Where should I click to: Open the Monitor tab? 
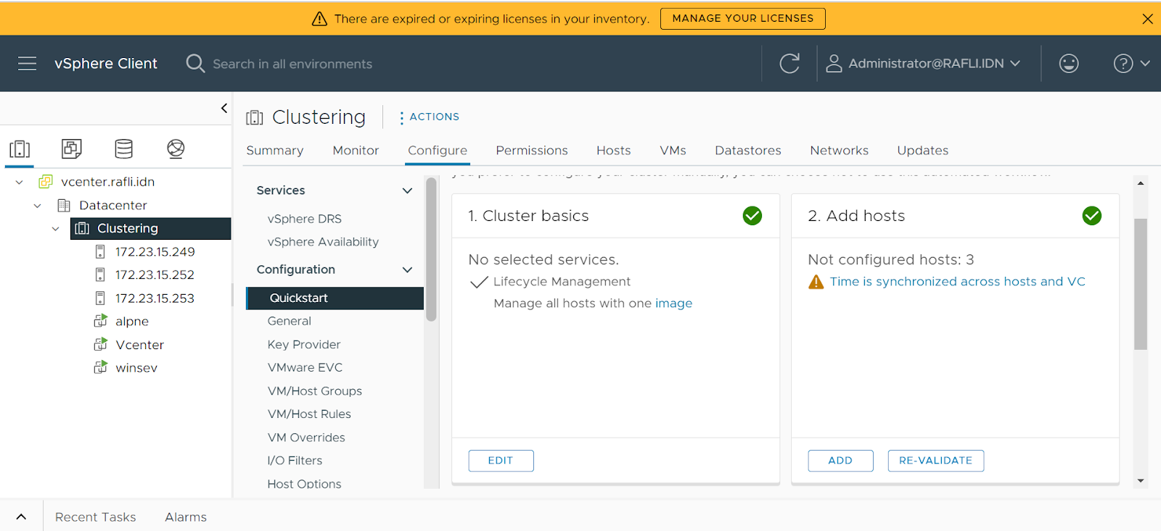point(356,150)
